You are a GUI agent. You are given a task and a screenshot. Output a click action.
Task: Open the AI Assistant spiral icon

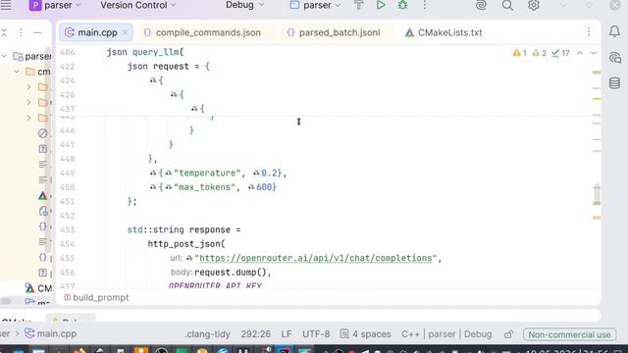(481, 5)
